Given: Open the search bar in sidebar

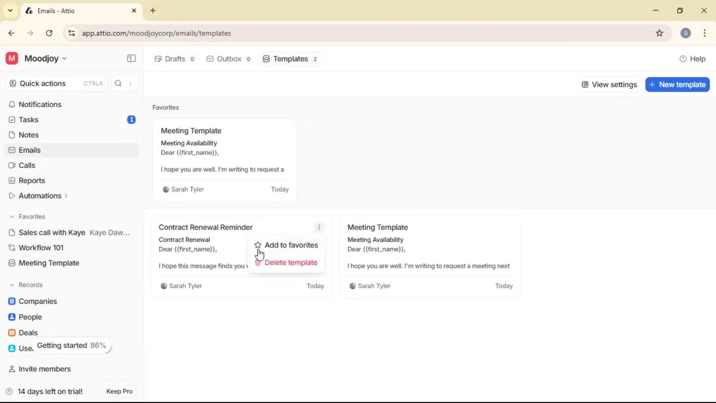Looking at the screenshot, I should [118, 83].
